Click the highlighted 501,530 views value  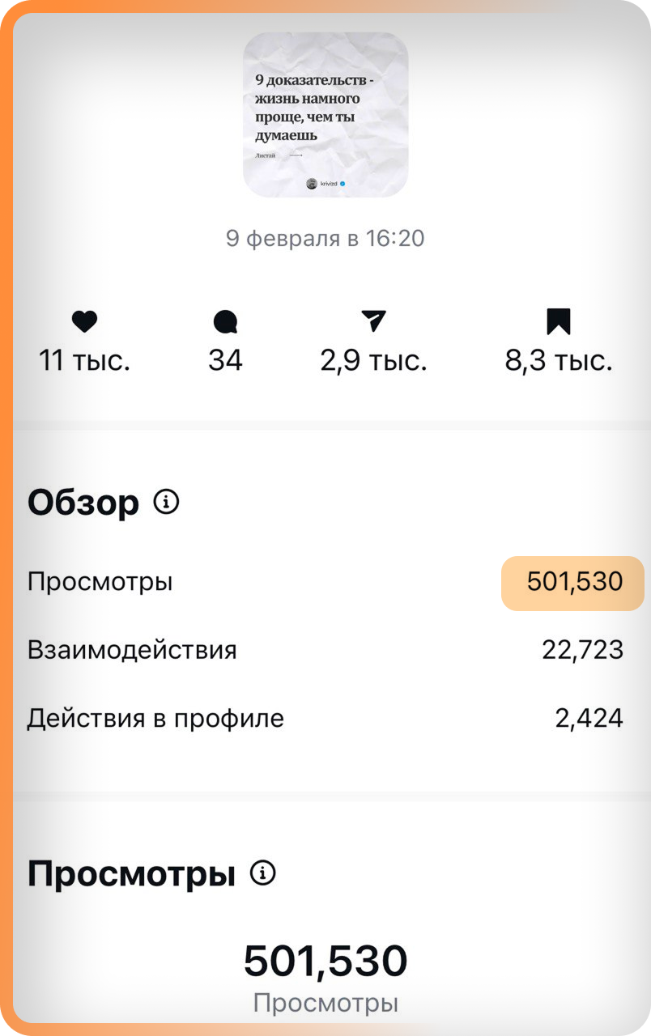573,583
